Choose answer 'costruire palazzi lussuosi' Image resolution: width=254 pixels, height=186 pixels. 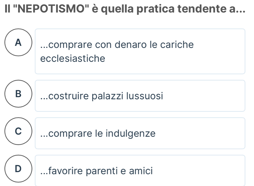coord(140,96)
